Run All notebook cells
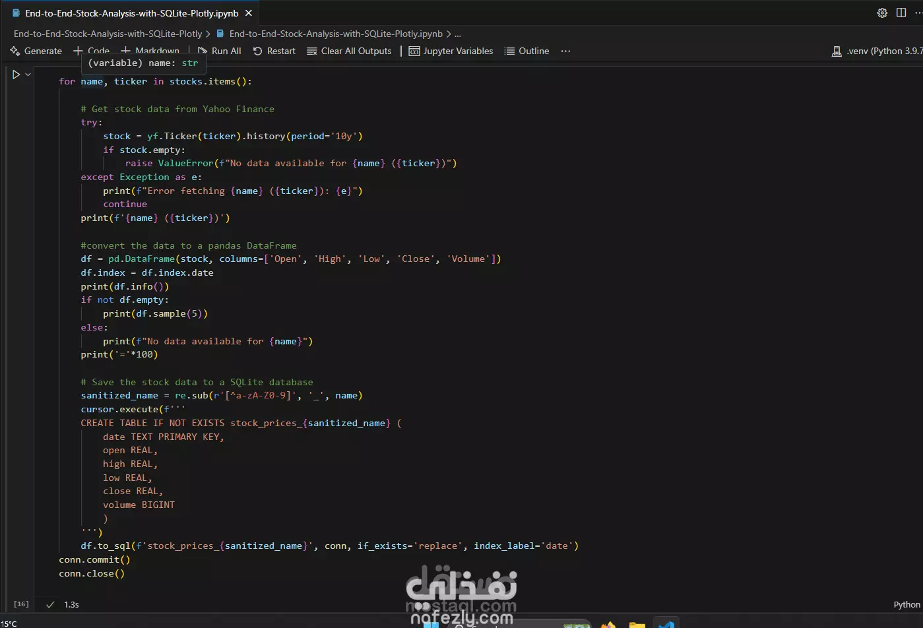 coord(219,51)
